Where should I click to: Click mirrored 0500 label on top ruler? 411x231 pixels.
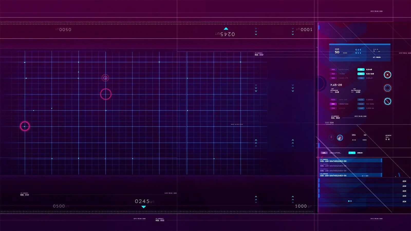coord(65,30)
